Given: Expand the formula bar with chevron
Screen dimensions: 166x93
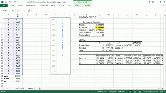Looking at the screenshot, I should click(164, 11).
